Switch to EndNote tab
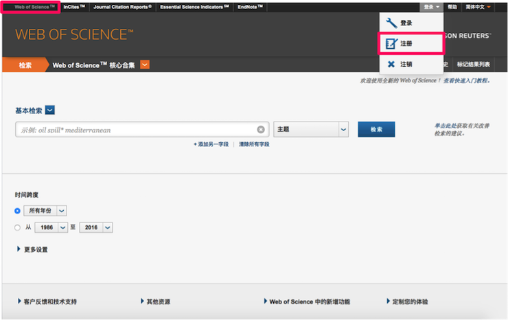This screenshot has height=320, width=508. [x=250, y=7]
